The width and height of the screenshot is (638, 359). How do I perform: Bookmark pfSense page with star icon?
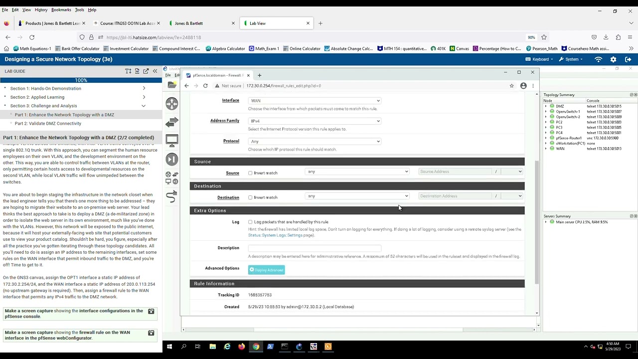[511, 86]
